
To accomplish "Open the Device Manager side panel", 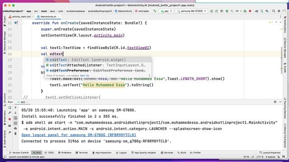I will point(285,48).
